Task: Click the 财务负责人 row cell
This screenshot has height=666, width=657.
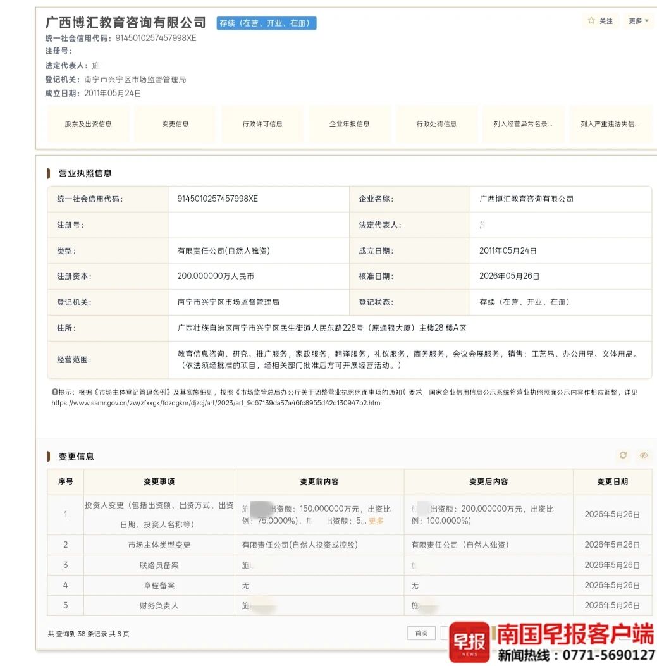Action: [x=159, y=606]
